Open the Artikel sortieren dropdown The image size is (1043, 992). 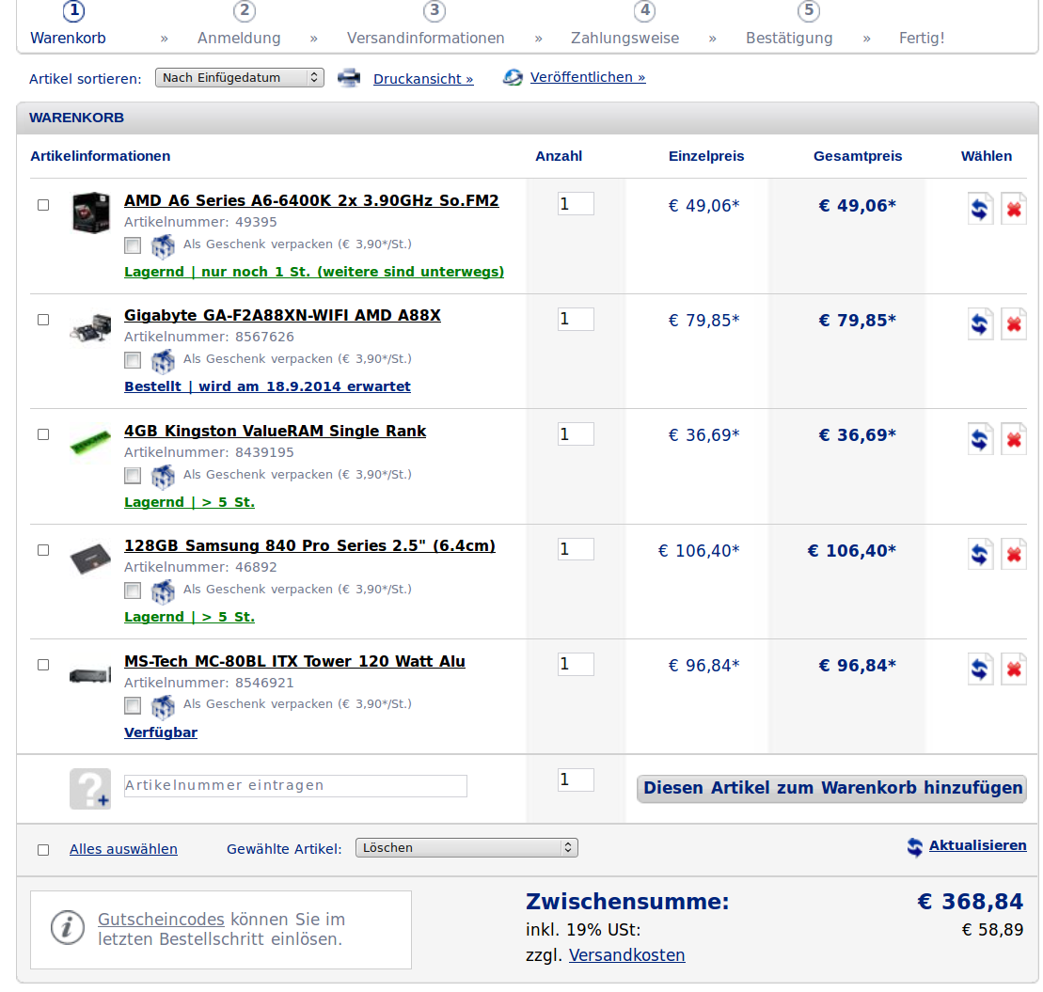(239, 78)
